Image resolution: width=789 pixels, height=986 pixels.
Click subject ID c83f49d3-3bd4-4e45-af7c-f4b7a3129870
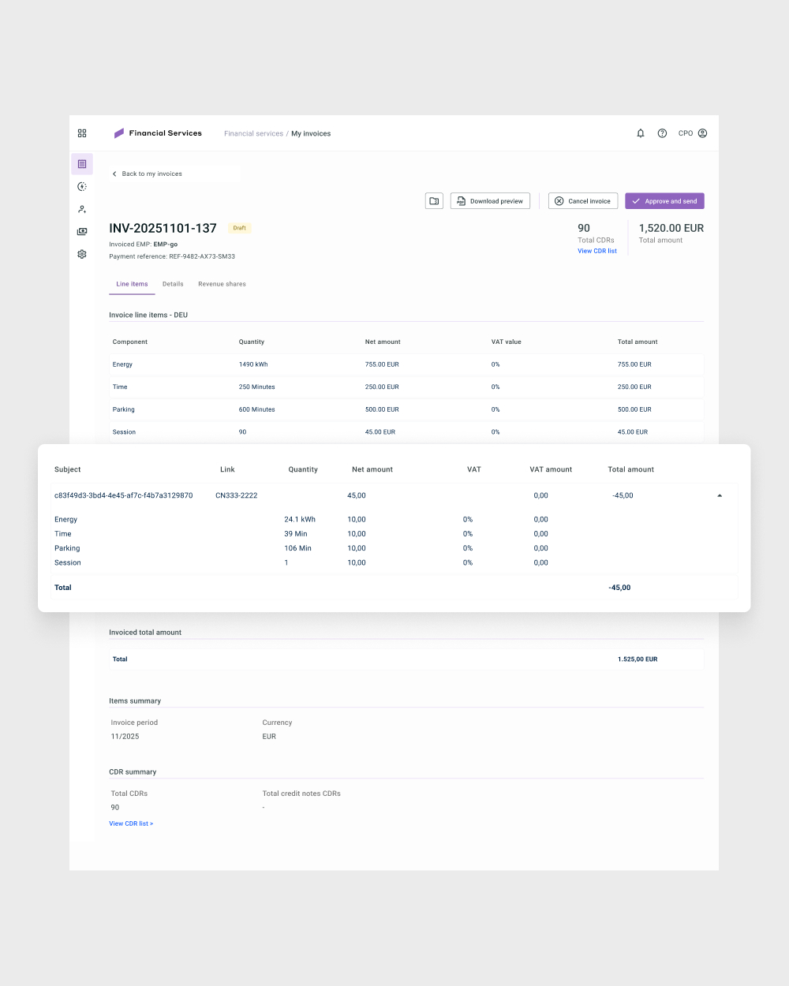click(123, 495)
